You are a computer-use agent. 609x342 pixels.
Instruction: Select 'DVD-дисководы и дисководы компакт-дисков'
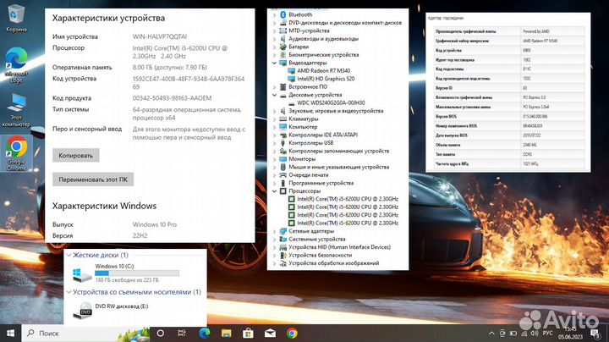click(345, 23)
